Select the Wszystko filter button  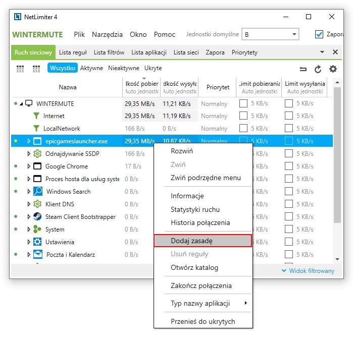[62, 68]
